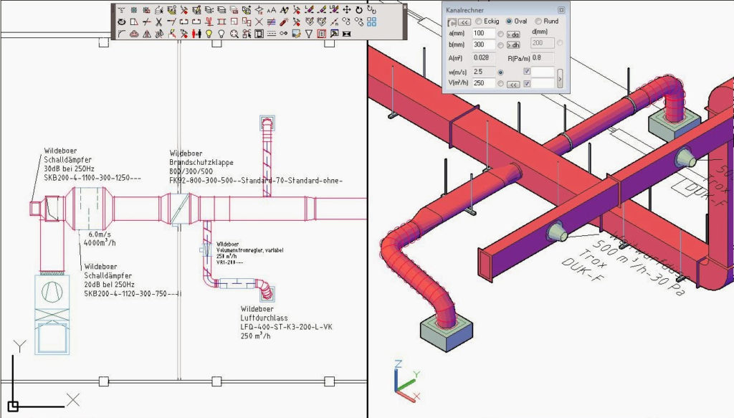
Task: Select the magnifying glass zoom tool
Action: (x=234, y=34)
